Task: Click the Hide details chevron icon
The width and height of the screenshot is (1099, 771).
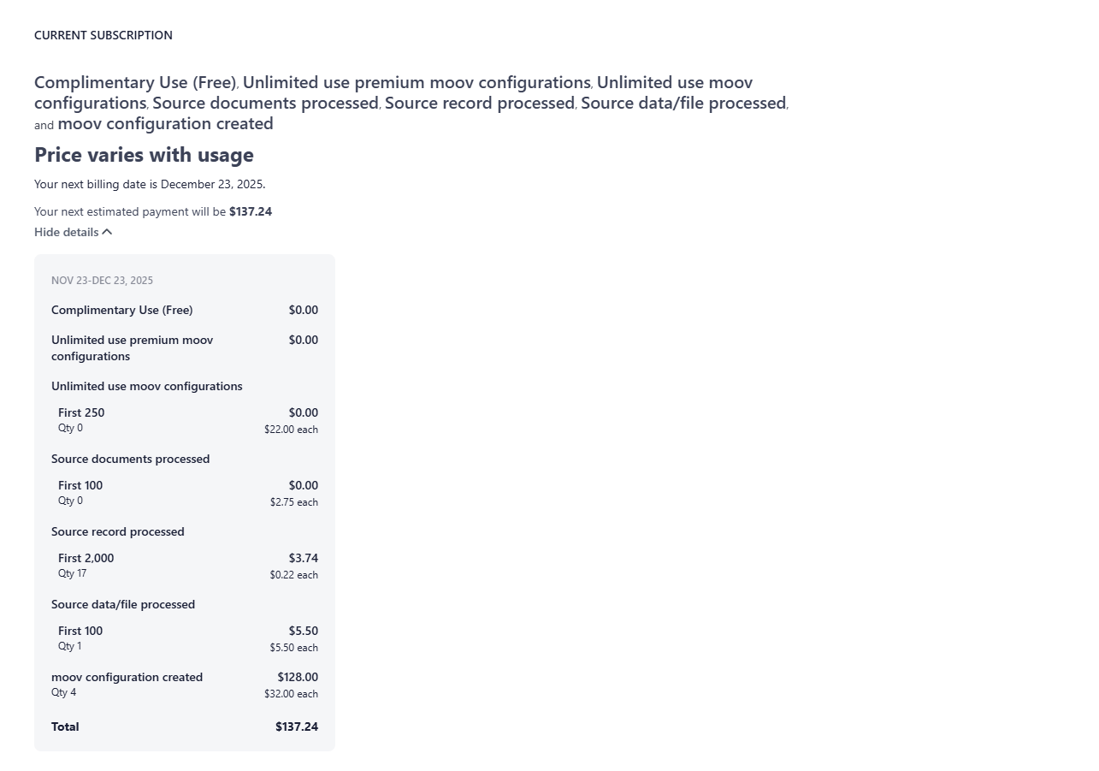Action: tap(107, 232)
